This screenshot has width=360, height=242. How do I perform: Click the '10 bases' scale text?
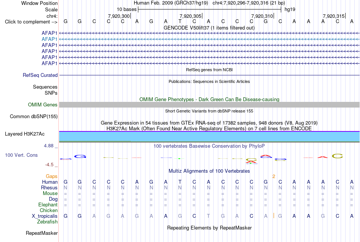(x=127, y=9)
